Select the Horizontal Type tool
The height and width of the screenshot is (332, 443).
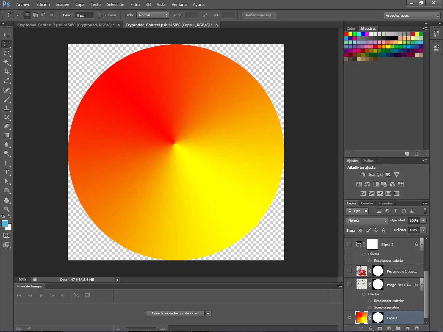[x=7, y=172]
